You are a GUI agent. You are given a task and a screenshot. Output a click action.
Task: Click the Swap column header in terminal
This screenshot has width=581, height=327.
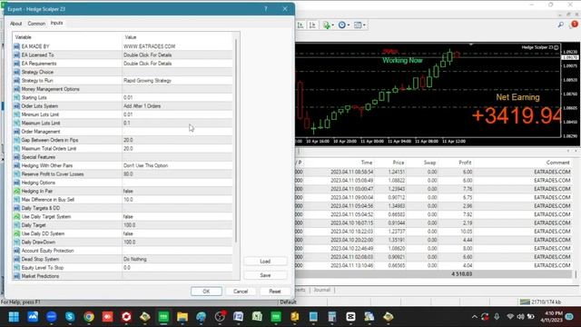click(x=429, y=163)
